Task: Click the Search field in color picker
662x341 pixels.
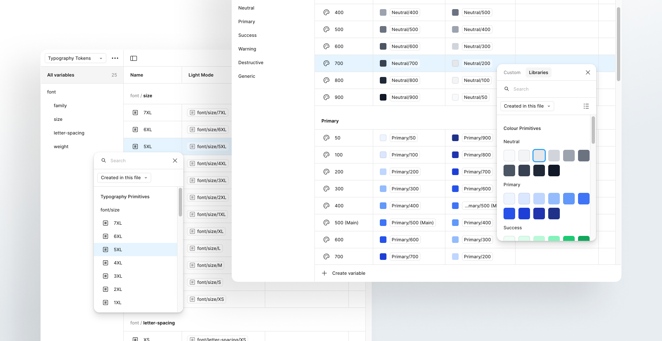Action: point(546,89)
